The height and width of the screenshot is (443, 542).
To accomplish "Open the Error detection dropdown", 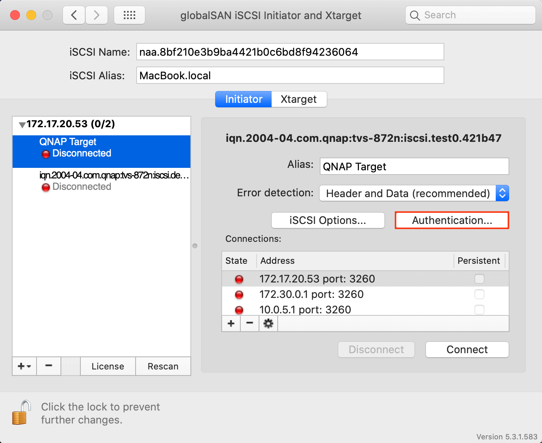I will (414, 193).
